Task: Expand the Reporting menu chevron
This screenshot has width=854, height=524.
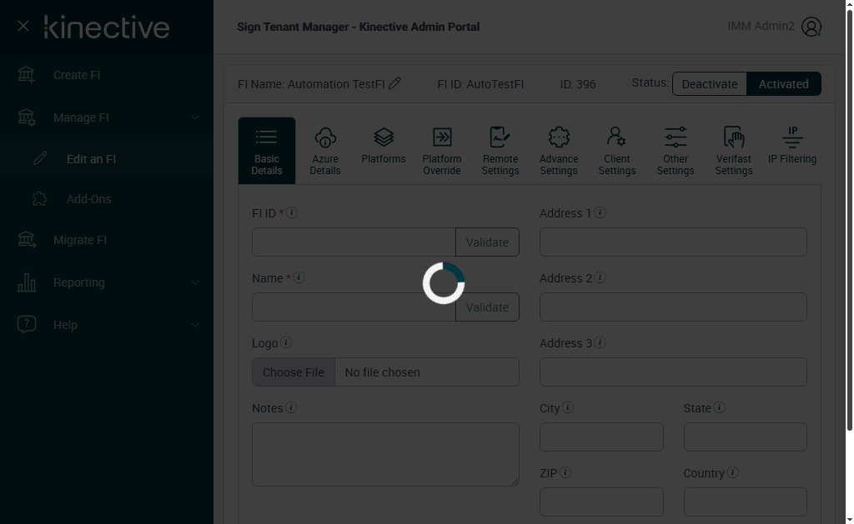Action: pos(195,282)
